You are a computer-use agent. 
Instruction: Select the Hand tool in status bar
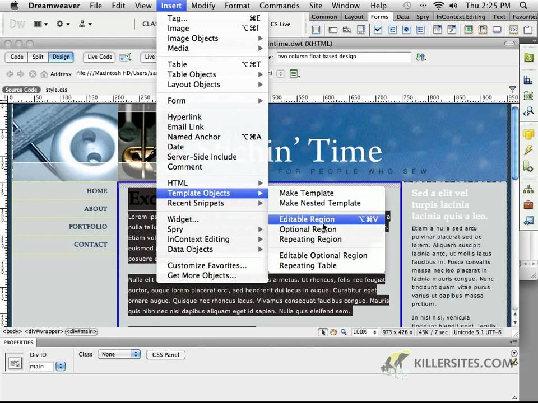333,332
